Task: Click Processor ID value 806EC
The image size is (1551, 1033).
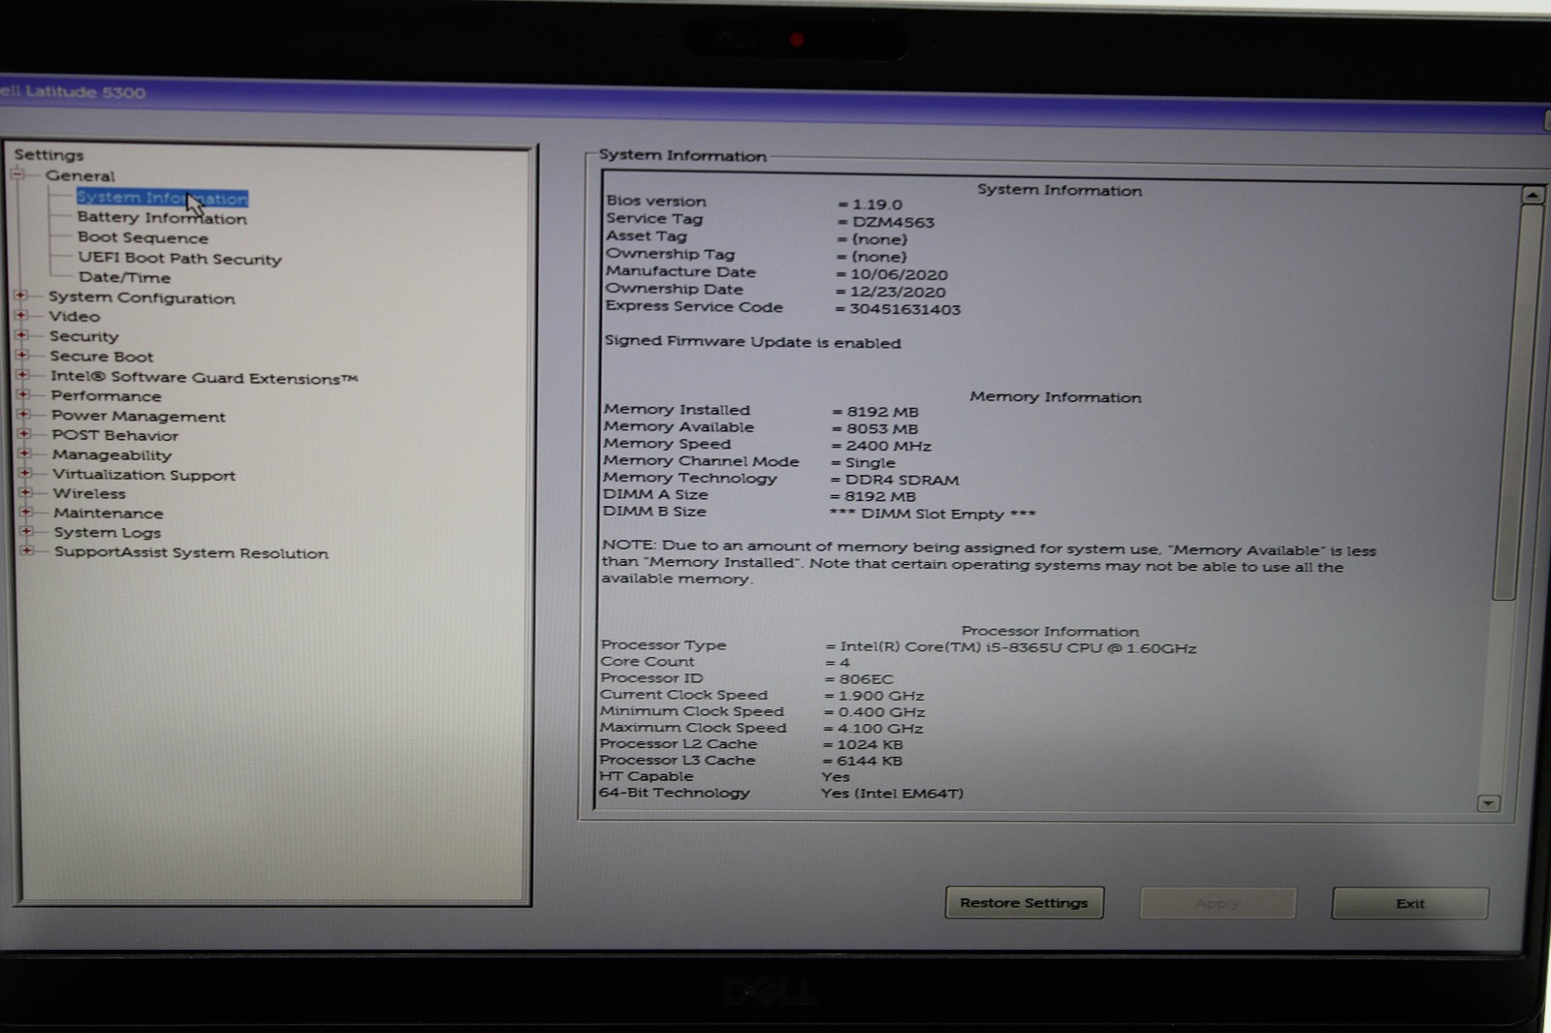Action: tap(867, 680)
